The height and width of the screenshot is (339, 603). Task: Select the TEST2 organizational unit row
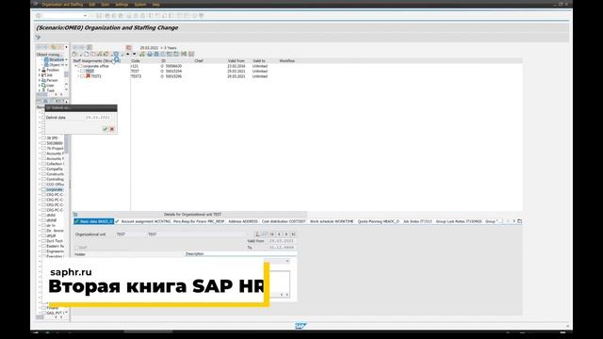coord(96,76)
